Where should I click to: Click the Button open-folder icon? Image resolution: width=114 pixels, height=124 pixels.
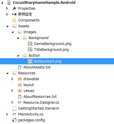[x=25, y=56]
